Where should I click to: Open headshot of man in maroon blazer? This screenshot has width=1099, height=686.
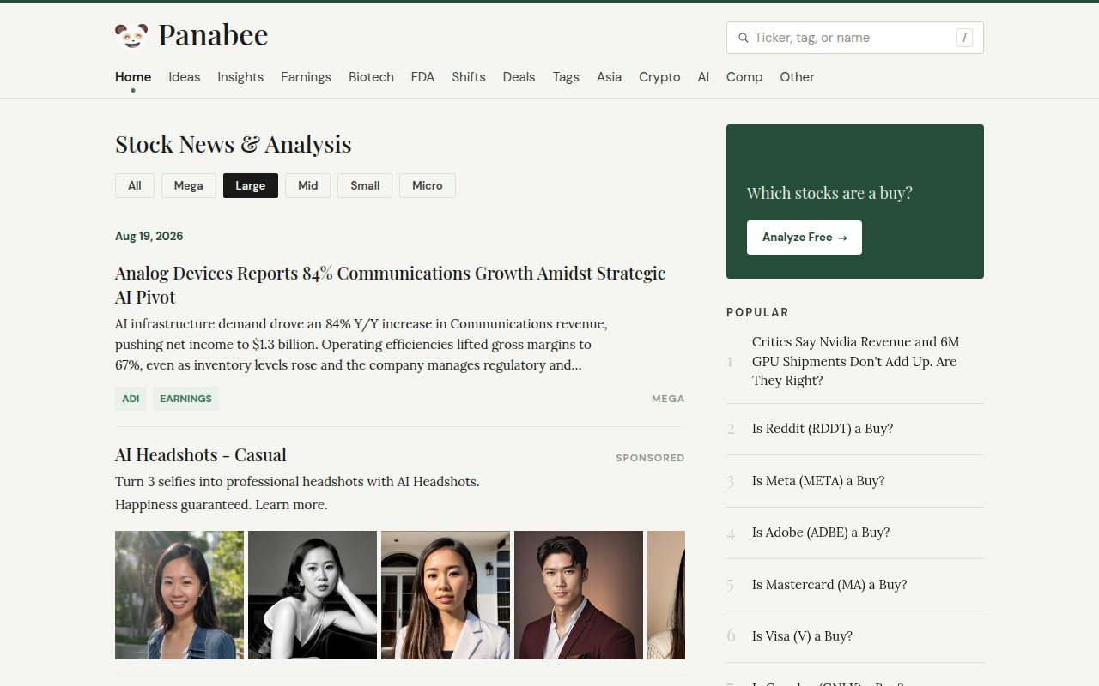point(579,595)
